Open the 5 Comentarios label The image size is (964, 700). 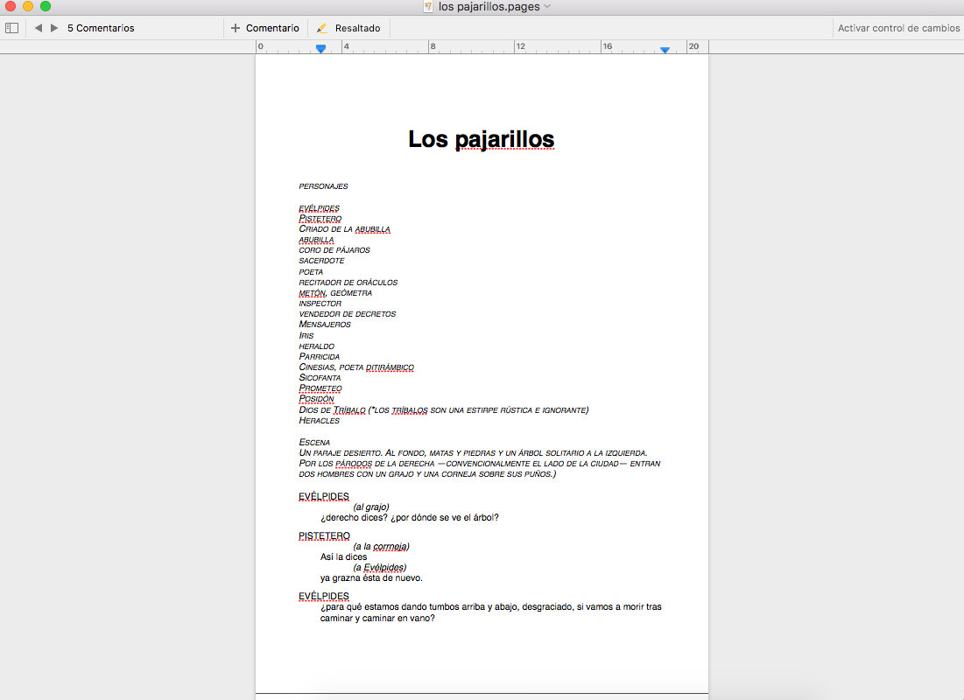pyautogui.click(x=101, y=28)
